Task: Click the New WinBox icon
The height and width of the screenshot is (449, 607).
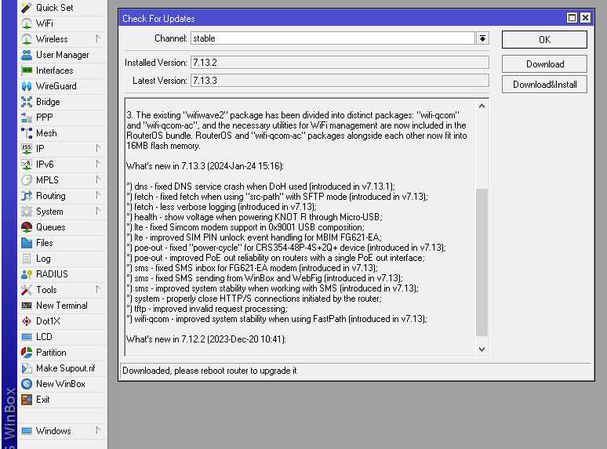Action: (27, 384)
